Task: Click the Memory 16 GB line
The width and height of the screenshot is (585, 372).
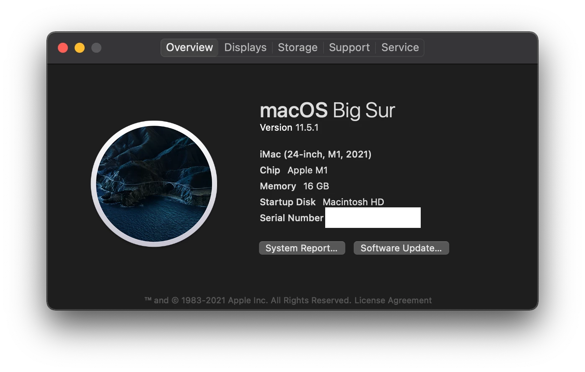Action: (294, 186)
